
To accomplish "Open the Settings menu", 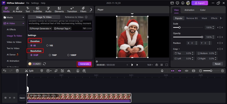I will (35, 3).
